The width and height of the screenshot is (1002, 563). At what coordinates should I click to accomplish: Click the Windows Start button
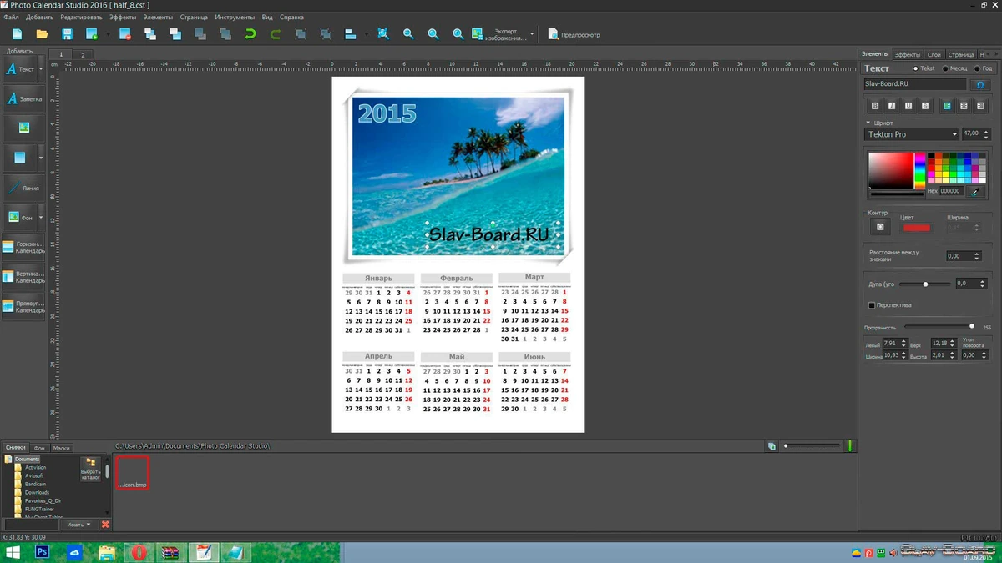click(13, 552)
